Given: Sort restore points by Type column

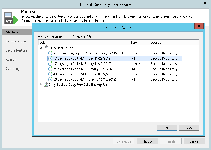Looking at the screenshot, I should 139,42.
